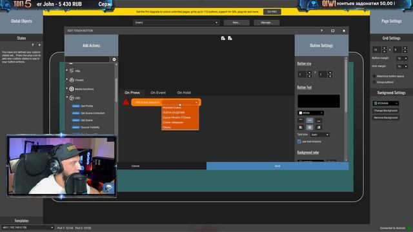Open the main page selector dropdown
This screenshot has height=232, width=413.
coord(176,23)
